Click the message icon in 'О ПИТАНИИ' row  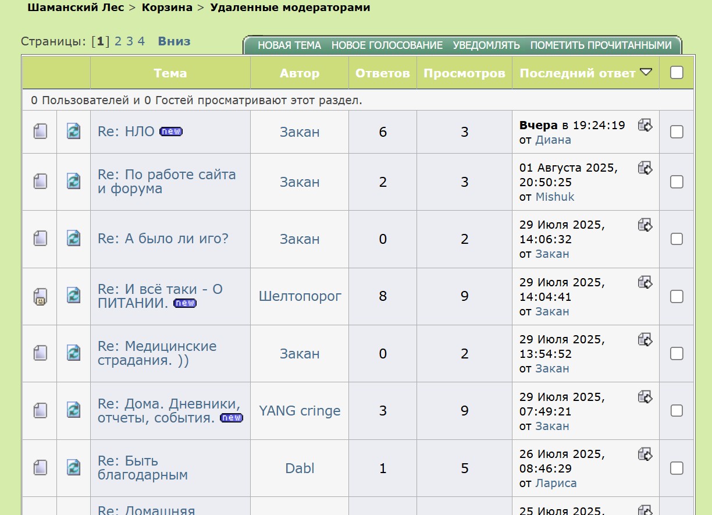tap(73, 296)
